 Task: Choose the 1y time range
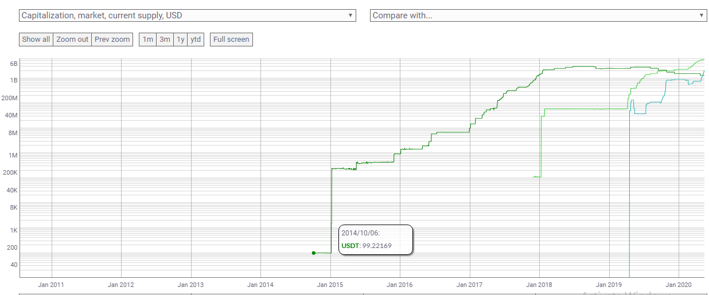coord(181,40)
